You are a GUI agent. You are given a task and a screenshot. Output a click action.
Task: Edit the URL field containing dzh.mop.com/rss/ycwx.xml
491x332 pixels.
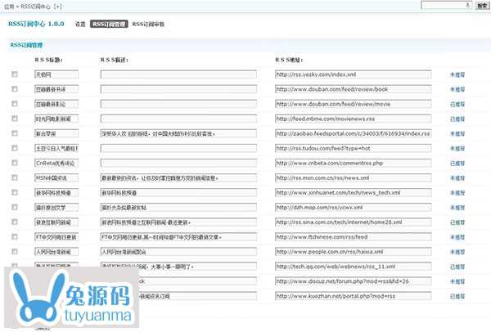[354, 208]
